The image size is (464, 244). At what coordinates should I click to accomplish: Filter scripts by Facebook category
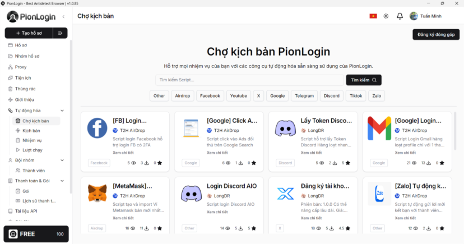[210, 96]
